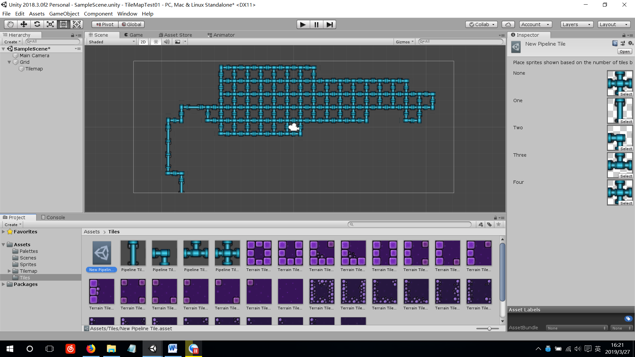Screen dimensions: 635x357
Task: Click the Step frame button
Action: (329, 24)
